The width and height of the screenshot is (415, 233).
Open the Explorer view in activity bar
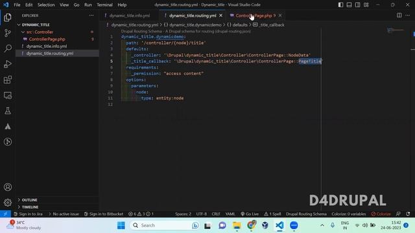click(8, 17)
